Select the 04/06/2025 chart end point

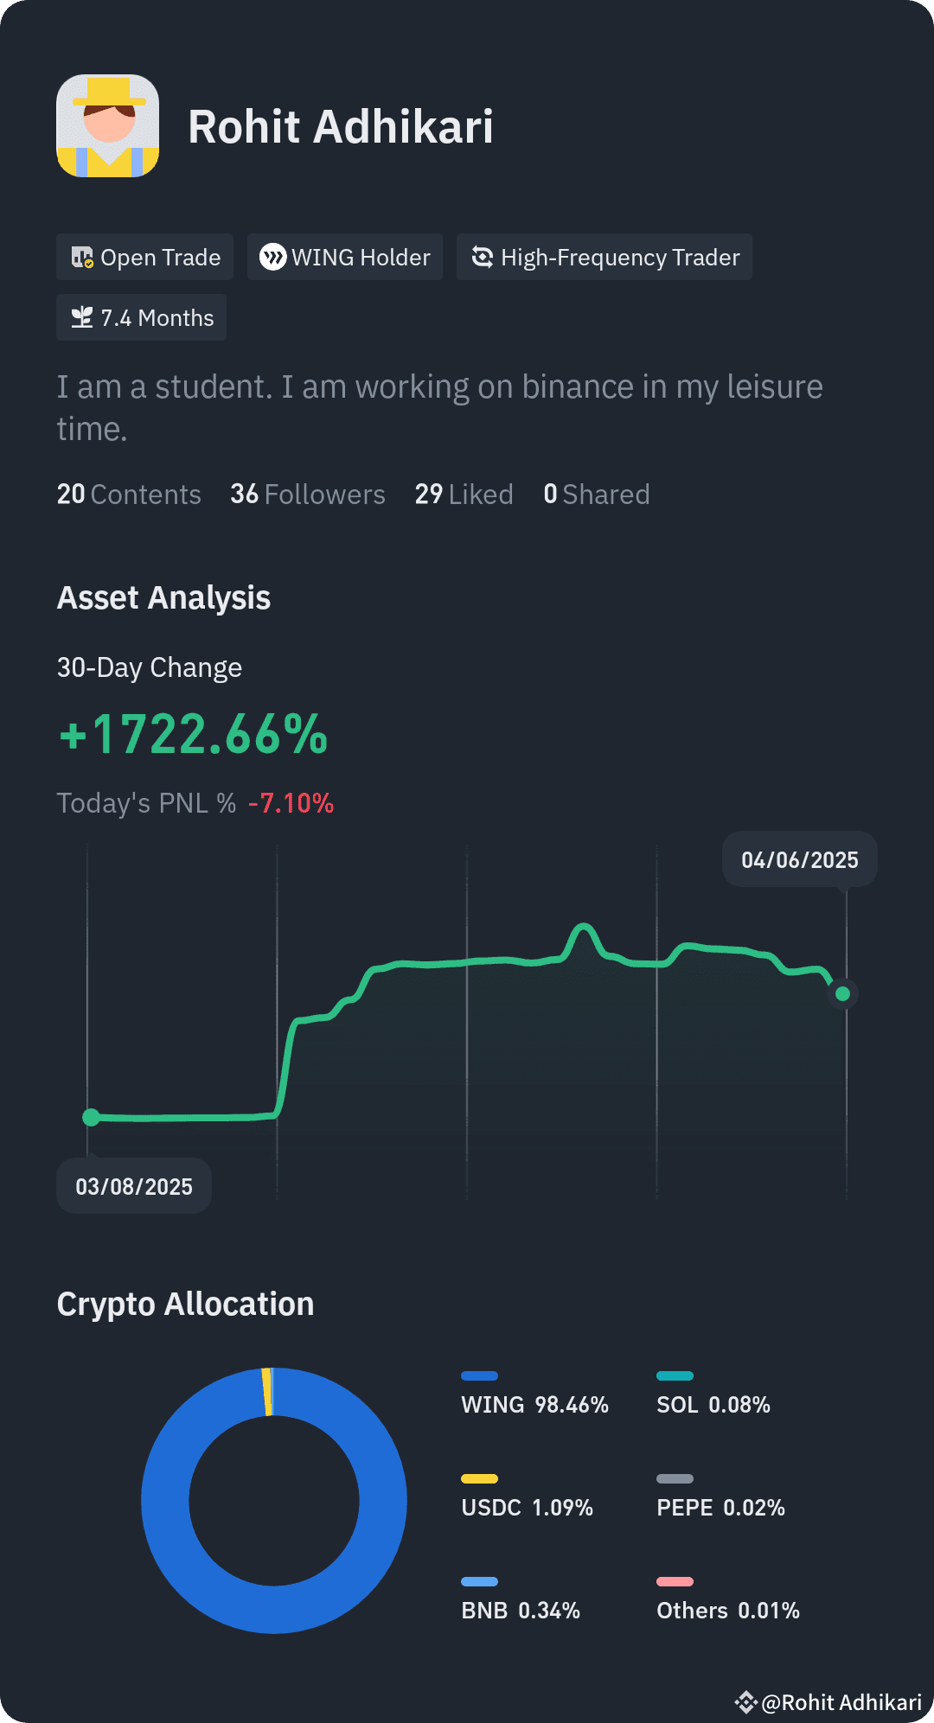pyautogui.click(x=842, y=994)
